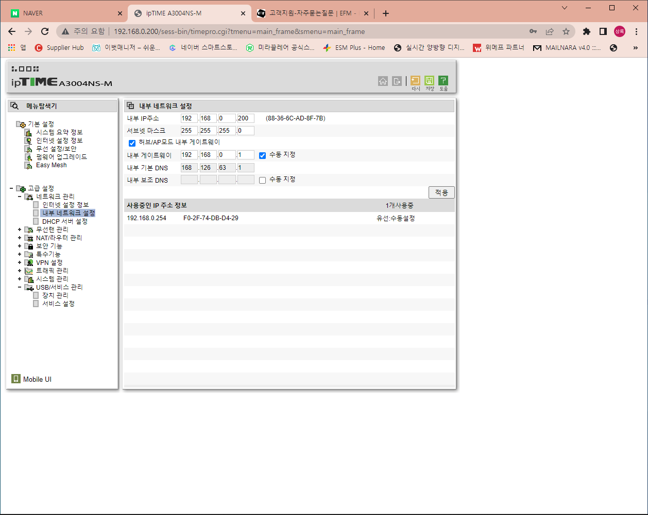Open 서비스 설정 under USB/서비스 관리
Screen dimensions: 648x515
click(58, 304)
